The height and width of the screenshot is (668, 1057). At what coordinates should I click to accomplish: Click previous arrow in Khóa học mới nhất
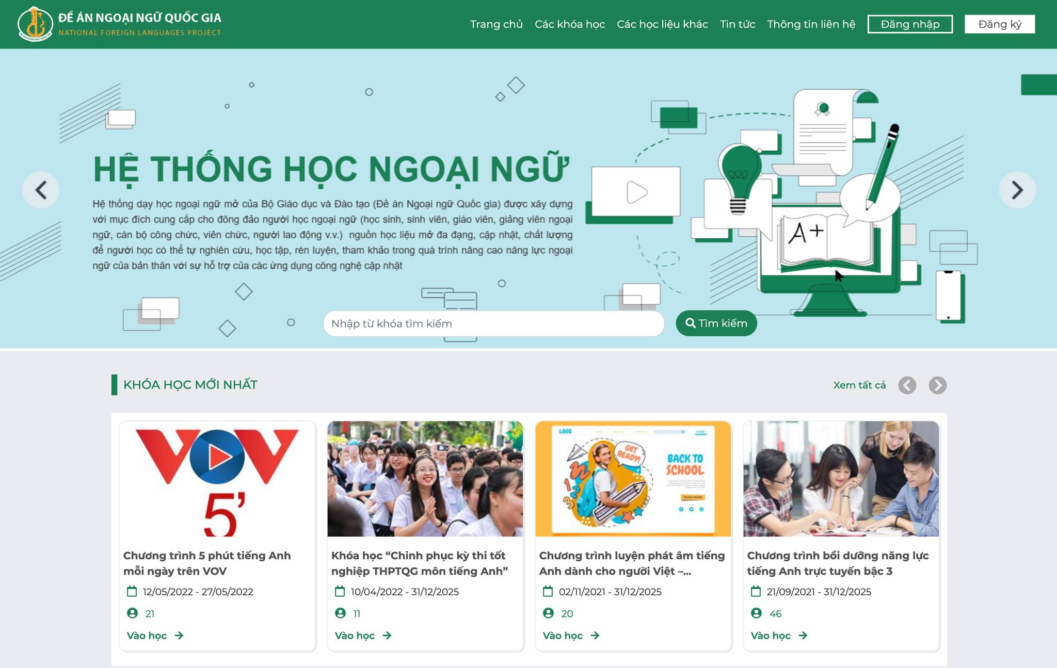[x=907, y=385]
